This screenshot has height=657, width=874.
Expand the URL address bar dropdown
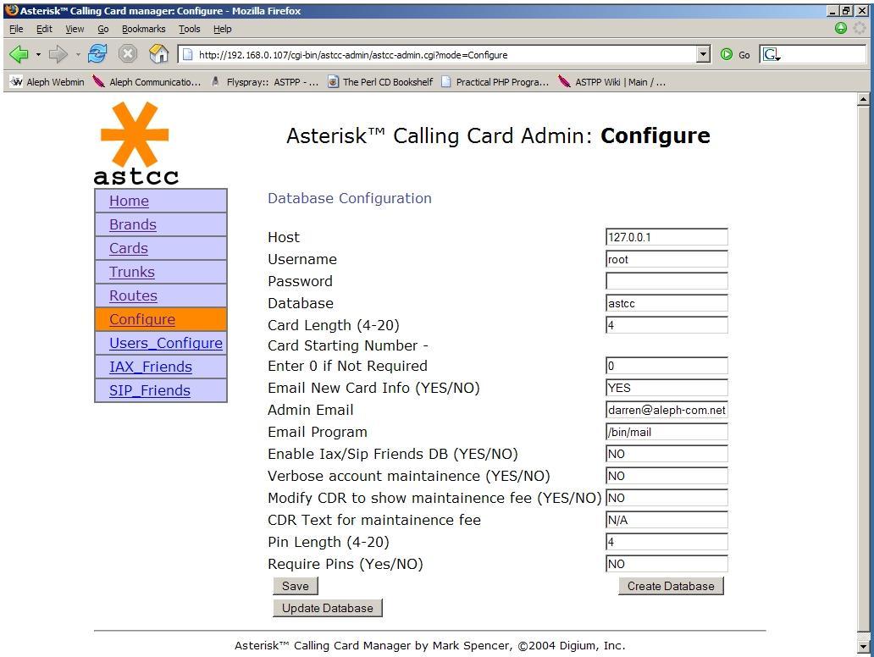pos(703,54)
